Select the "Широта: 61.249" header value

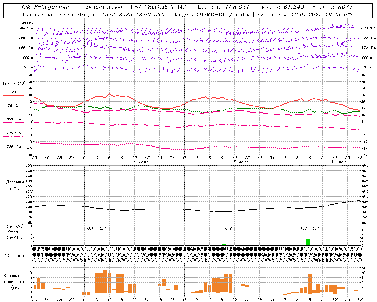[281, 7]
